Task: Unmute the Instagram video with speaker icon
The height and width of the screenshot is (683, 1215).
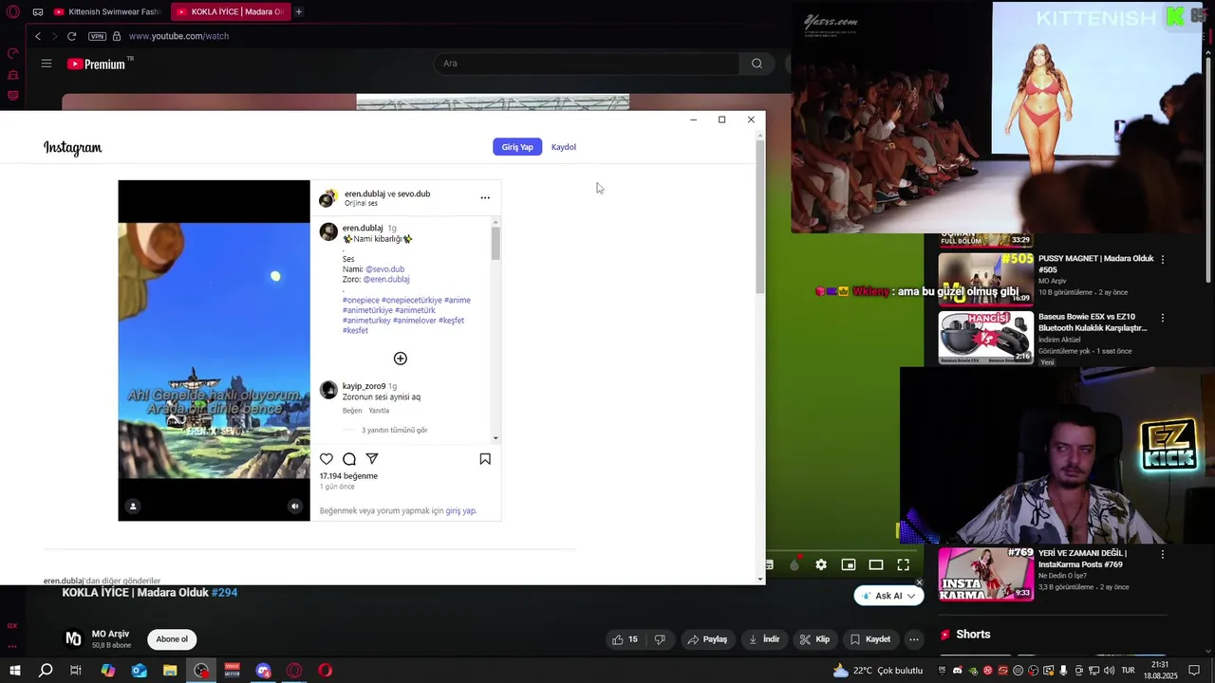Action: [x=295, y=507]
